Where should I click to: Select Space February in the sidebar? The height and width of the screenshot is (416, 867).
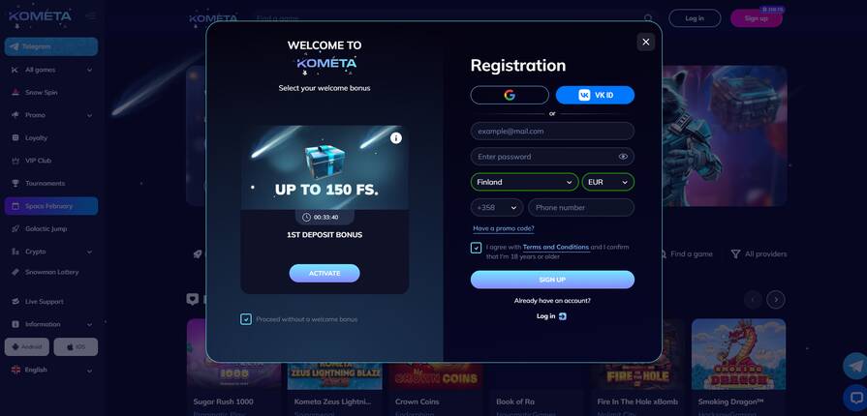click(51, 206)
